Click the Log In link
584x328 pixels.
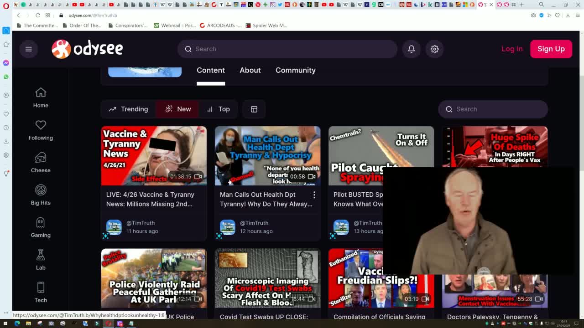coord(512,49)
